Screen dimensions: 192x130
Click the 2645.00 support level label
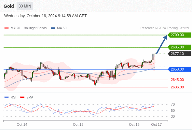pyautogui.click(x=177, y=80)
